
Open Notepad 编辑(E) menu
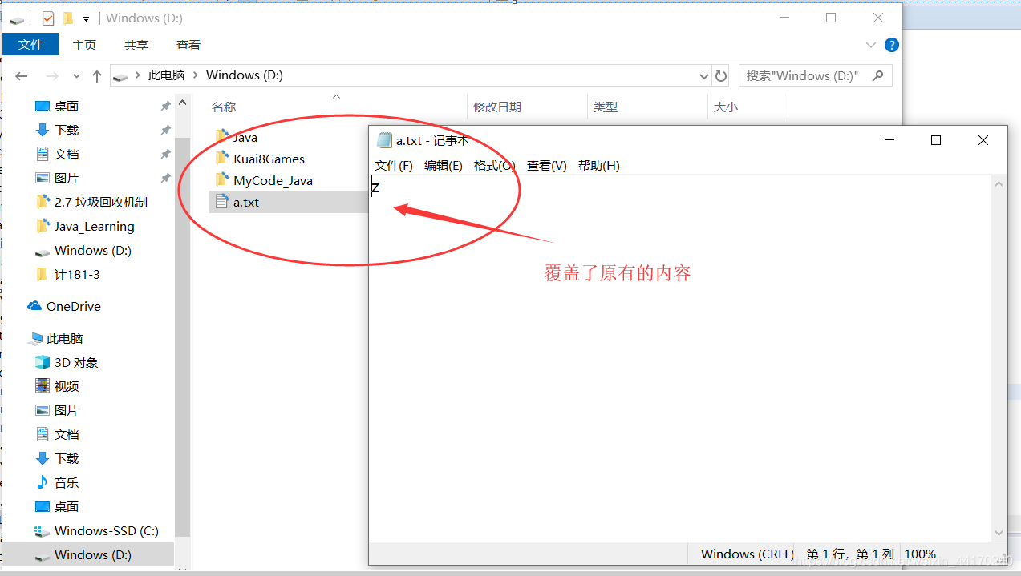pyautogui.click(x=444, y=166)
